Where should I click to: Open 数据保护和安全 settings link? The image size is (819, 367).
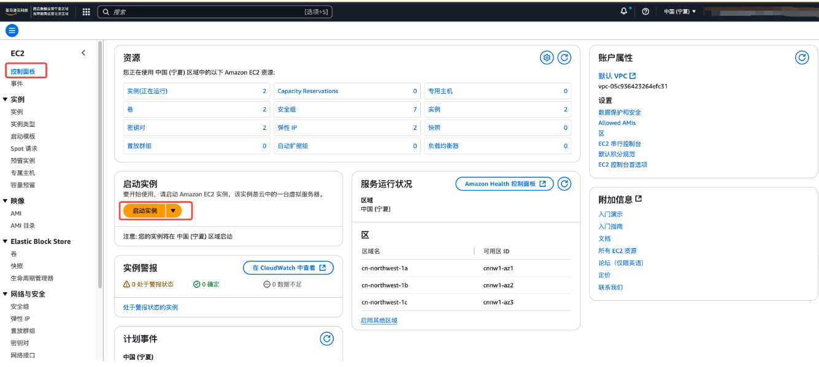pyautogui.click(x=620, y=113)
